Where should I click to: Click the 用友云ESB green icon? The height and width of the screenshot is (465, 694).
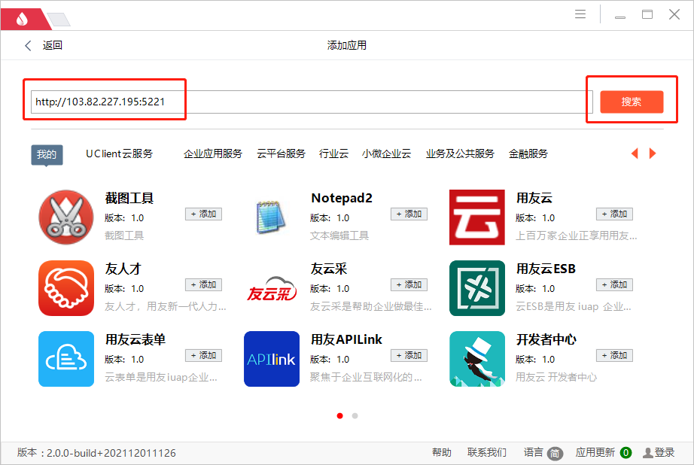(477, 288)
